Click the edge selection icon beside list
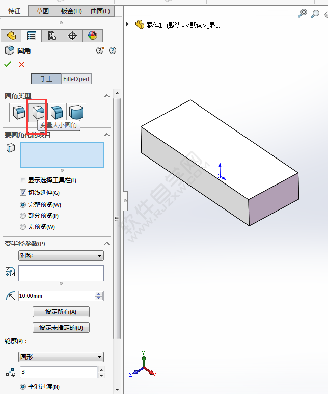 coord(11,148)
